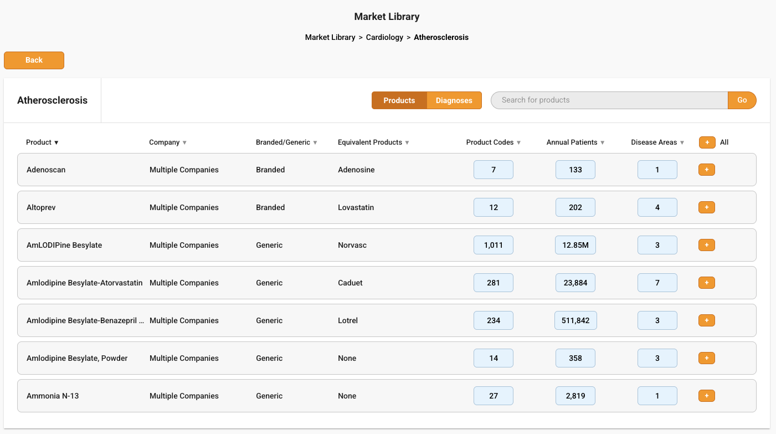
Task: Click the plus icon for Ammonia N-13
Action: (707, 396)
